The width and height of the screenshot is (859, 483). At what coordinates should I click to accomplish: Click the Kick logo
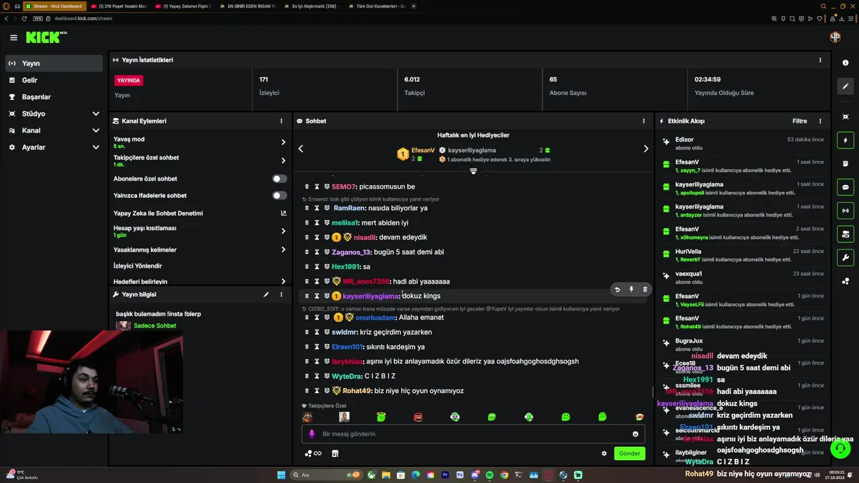46,38
